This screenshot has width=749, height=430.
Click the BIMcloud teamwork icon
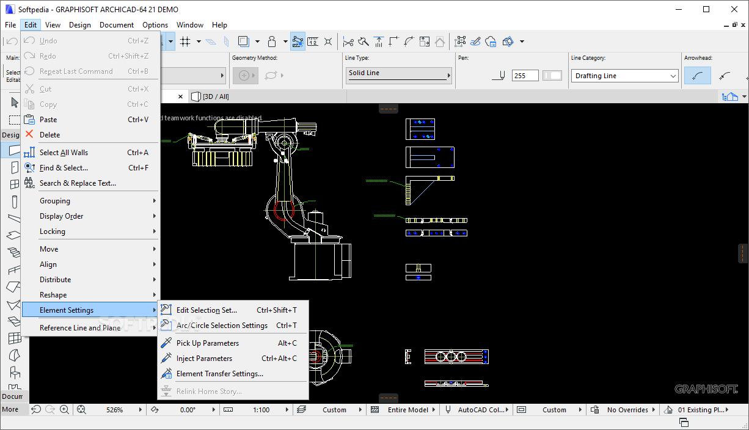492,42
